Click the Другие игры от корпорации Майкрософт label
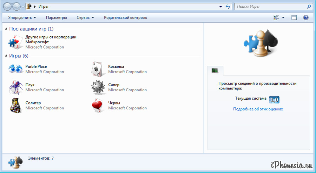This screenshot has height=173, width=316. click(51, 39)
